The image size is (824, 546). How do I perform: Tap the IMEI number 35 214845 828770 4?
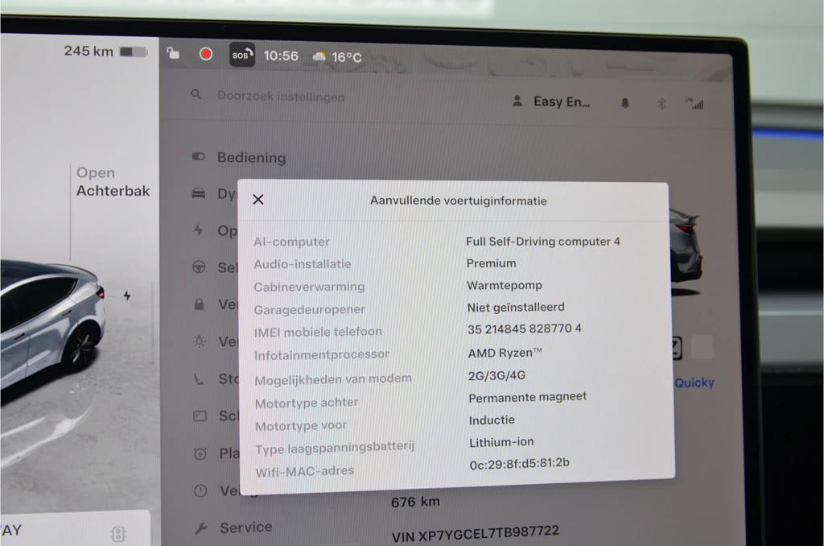[525, 329]
